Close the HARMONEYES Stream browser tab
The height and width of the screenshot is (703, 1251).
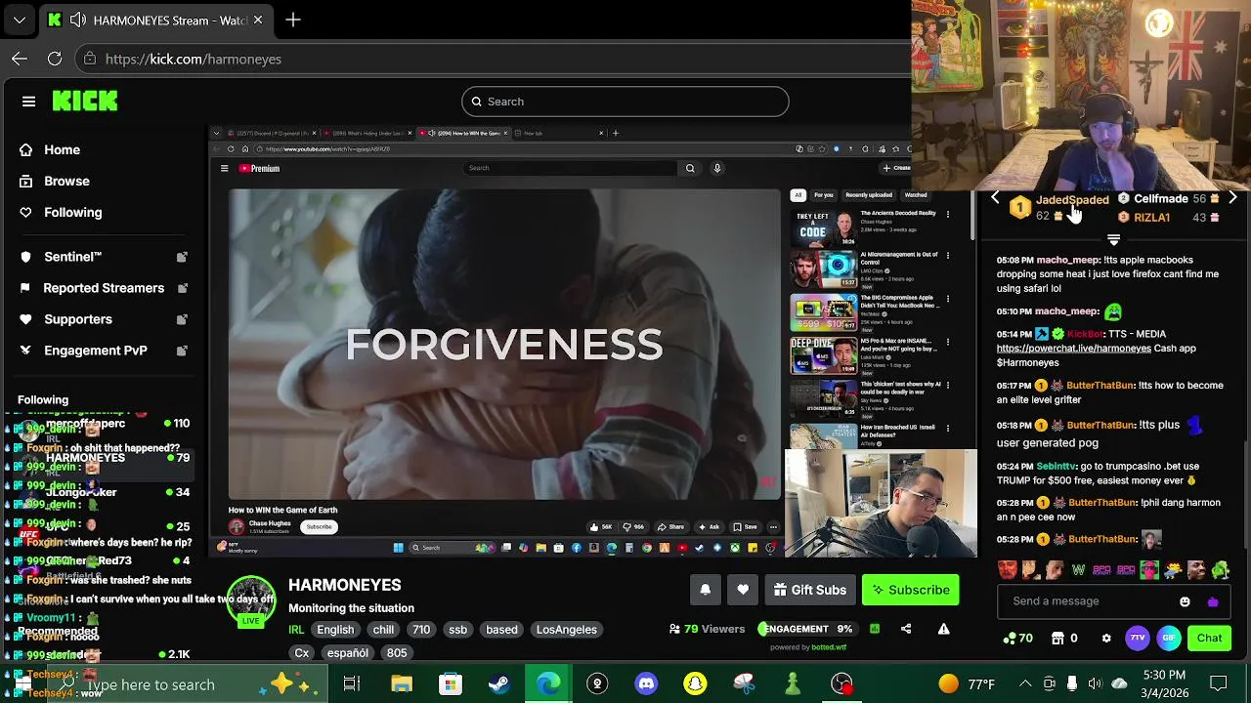point(258,20)
